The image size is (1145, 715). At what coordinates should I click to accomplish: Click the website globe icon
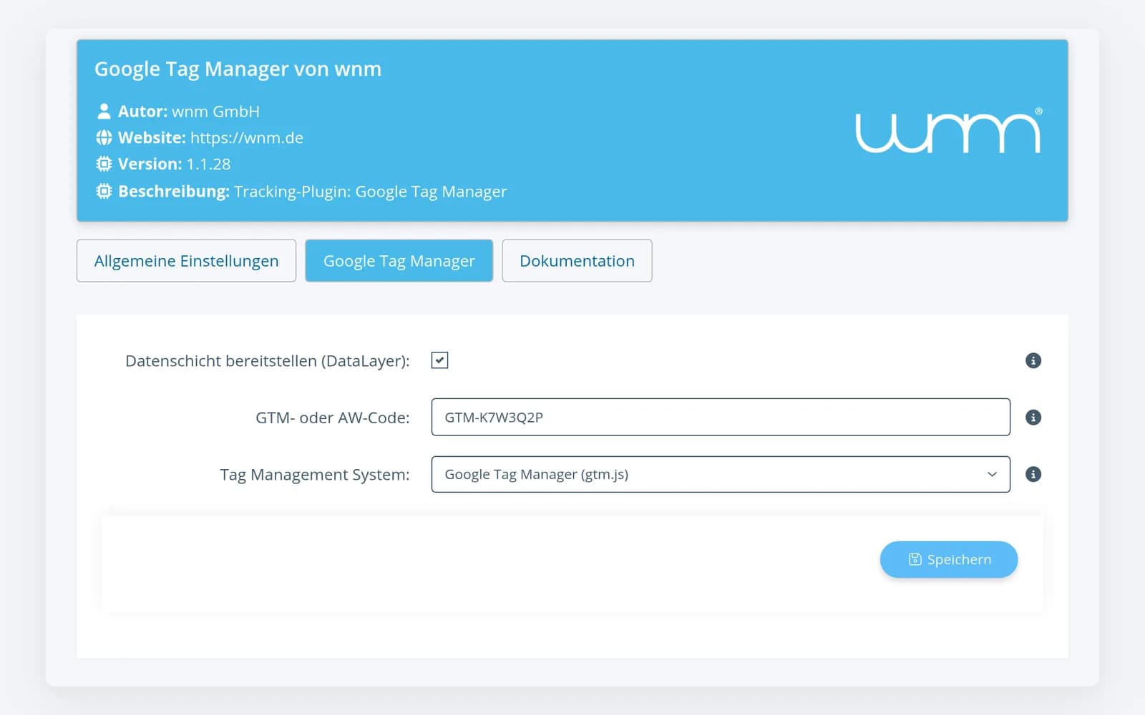pyautogui.click(x=104, y=137)
